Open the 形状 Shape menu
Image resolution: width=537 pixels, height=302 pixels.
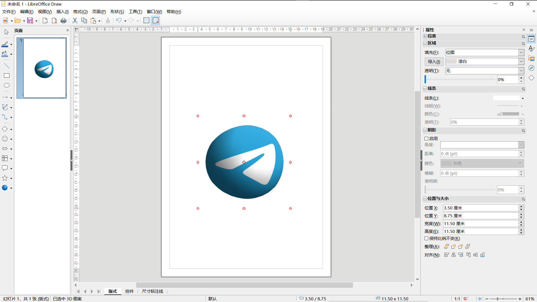pyautogui.click(x=117, y=12)
